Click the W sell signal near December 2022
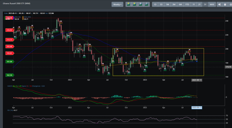The width and height of the screenshot is (232, 128). tap(139, 56)
